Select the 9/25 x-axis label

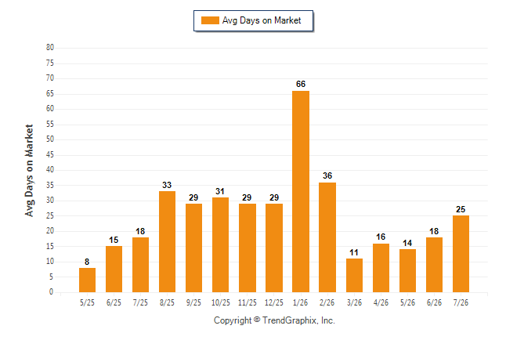pos(193,303)
